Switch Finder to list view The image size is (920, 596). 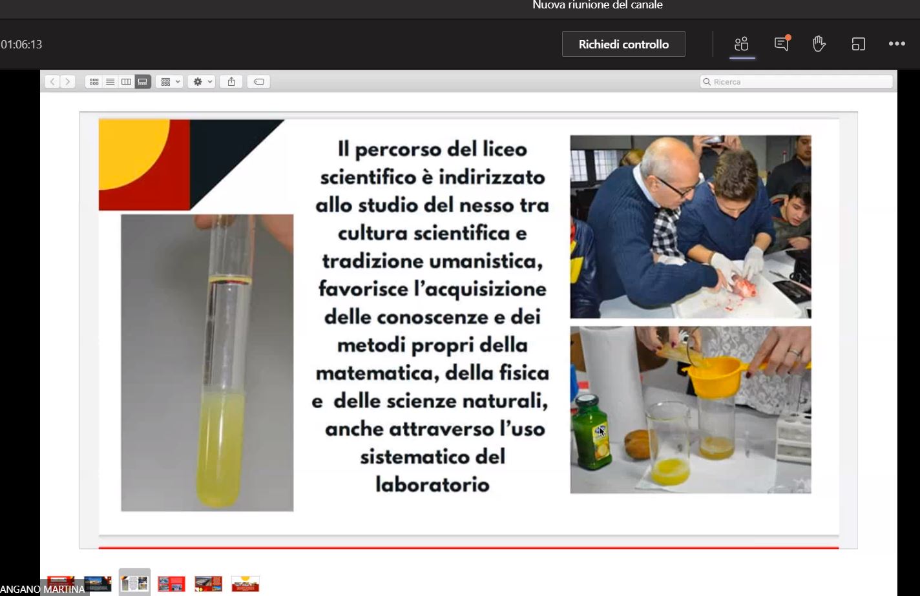coord(110,81)
